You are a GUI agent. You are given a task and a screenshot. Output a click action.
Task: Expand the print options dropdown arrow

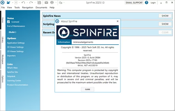point(56,2)
